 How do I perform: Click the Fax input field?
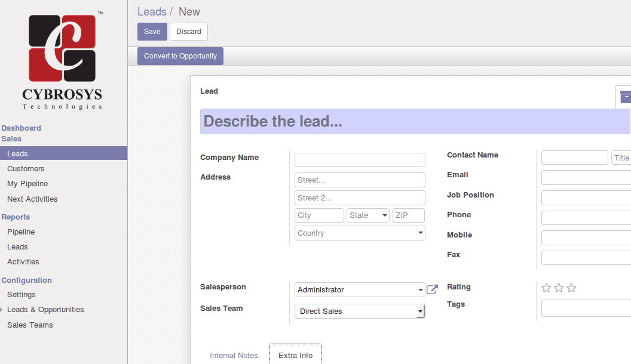click(586, 258)
